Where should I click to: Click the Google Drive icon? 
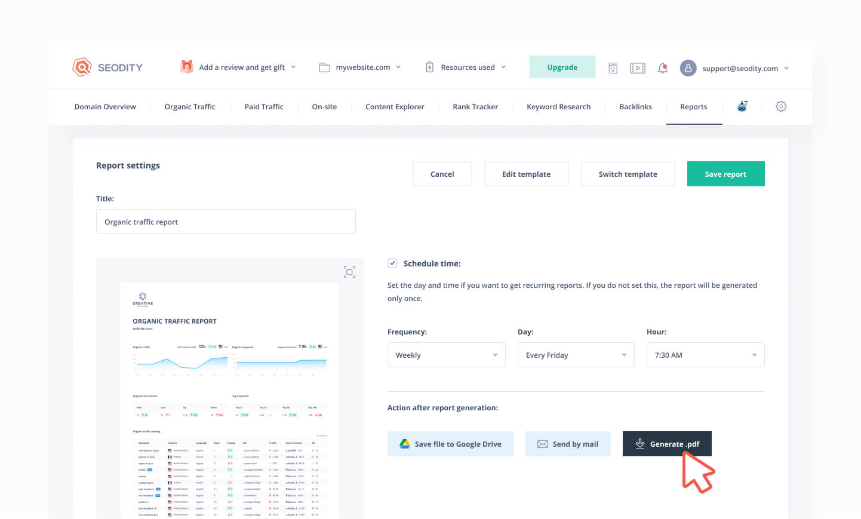pyautogui.click(x=405, y=444)
